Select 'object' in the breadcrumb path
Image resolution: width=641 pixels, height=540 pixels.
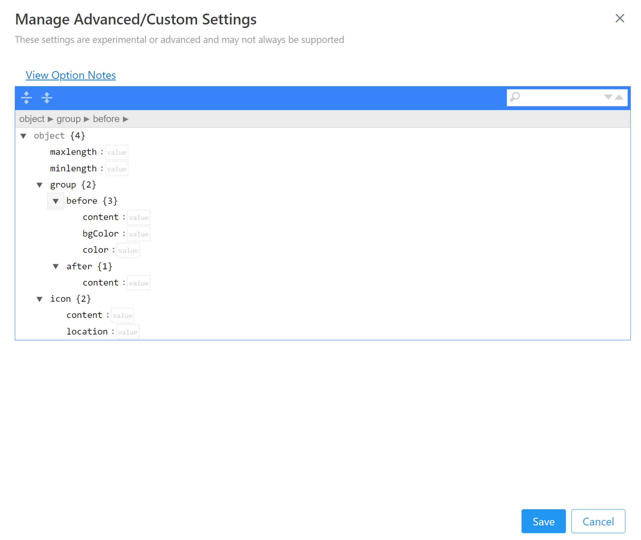pyautogui.click(x=32, y=119)
